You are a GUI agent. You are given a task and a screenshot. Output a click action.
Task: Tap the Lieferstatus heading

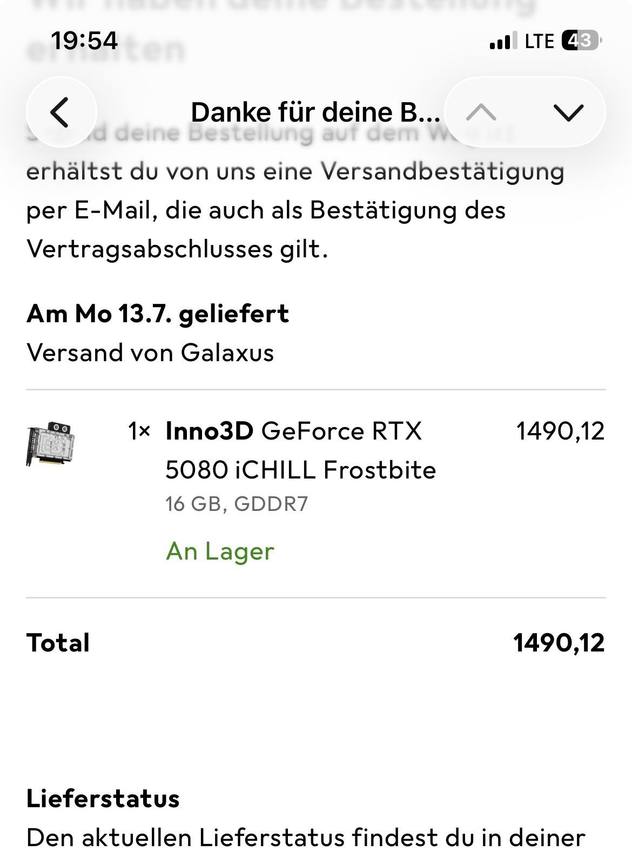[x=103, y=799]
